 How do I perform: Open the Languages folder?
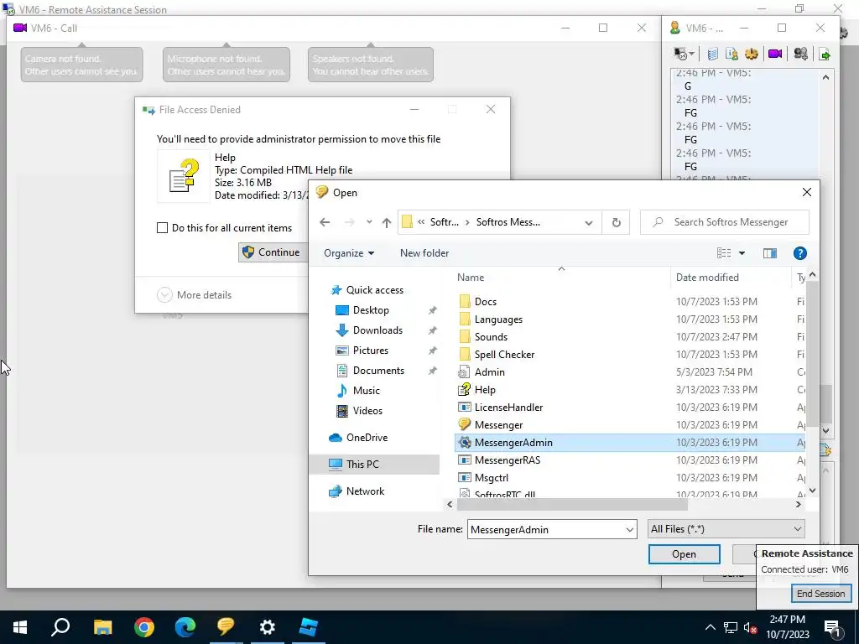pyautogui.click(x=498, y=319)
